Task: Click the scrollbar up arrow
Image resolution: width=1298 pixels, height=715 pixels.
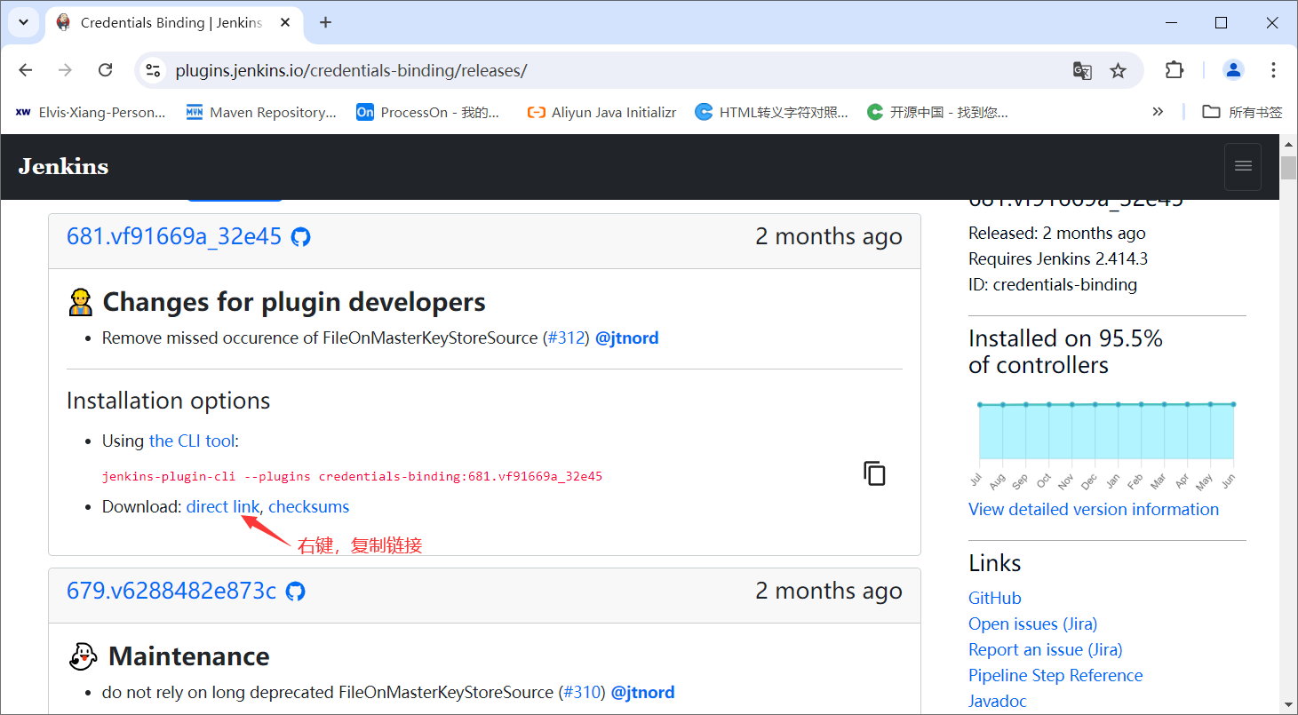Action: tap(1288, 143)
